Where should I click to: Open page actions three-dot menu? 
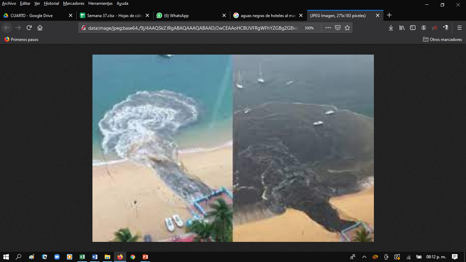328,28
